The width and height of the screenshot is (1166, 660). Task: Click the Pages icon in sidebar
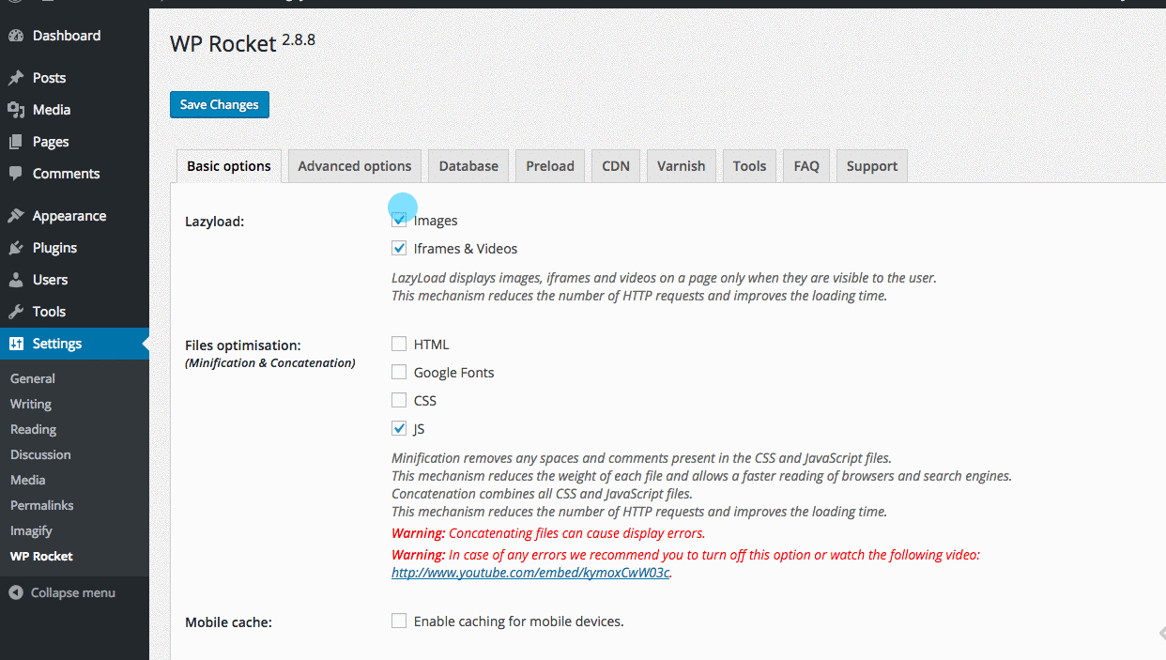pyautogui.click(x=16, y=142)
